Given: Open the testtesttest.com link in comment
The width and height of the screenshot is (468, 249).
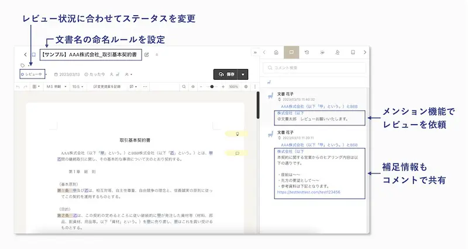Looking at the screenshot, I should click(x=309, y=192).
